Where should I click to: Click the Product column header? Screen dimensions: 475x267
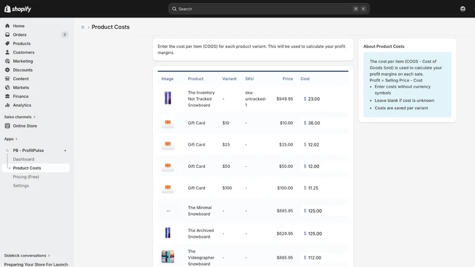click(195, 79)
